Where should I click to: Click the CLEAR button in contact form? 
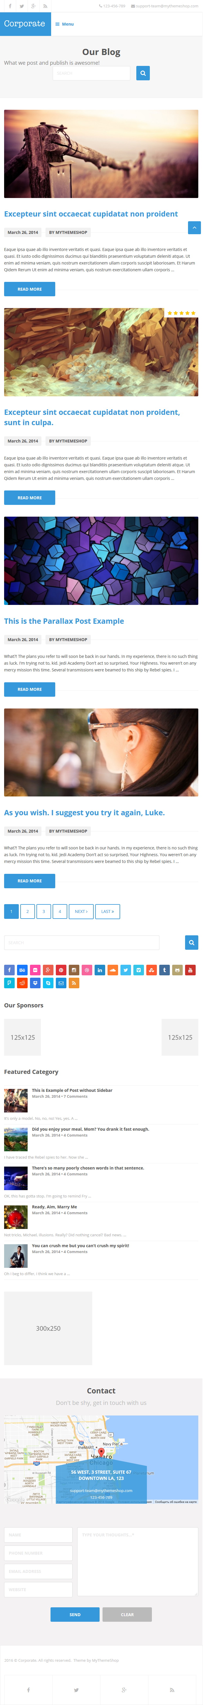[127, 1614]
